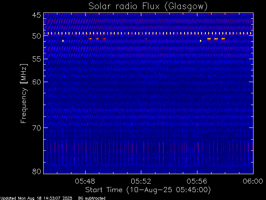Select the 'Start Time (10-Aug-25 05:45:00)' label
The width and height of the screenshot is (266, 200).
tap(148, 190)
